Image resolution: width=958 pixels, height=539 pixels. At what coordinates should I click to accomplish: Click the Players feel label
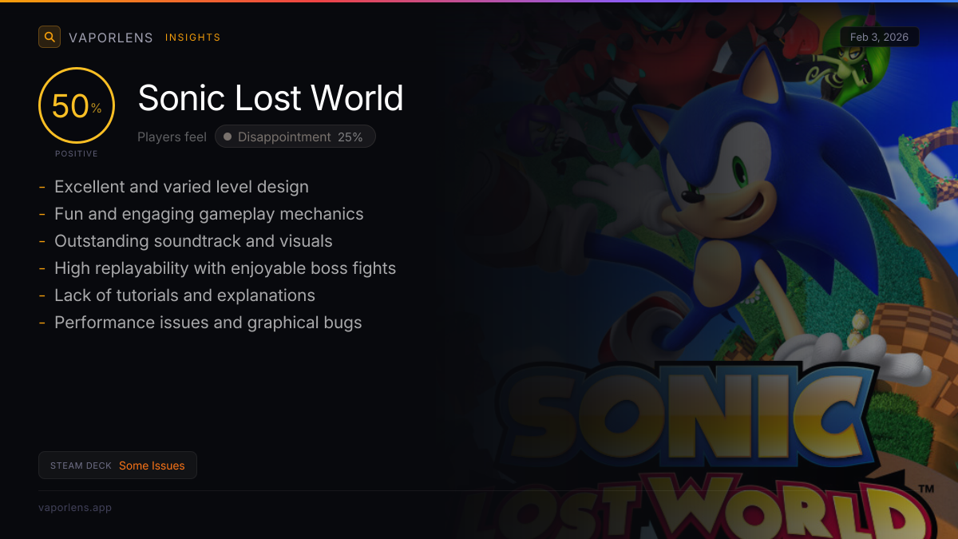pos(172,137)
